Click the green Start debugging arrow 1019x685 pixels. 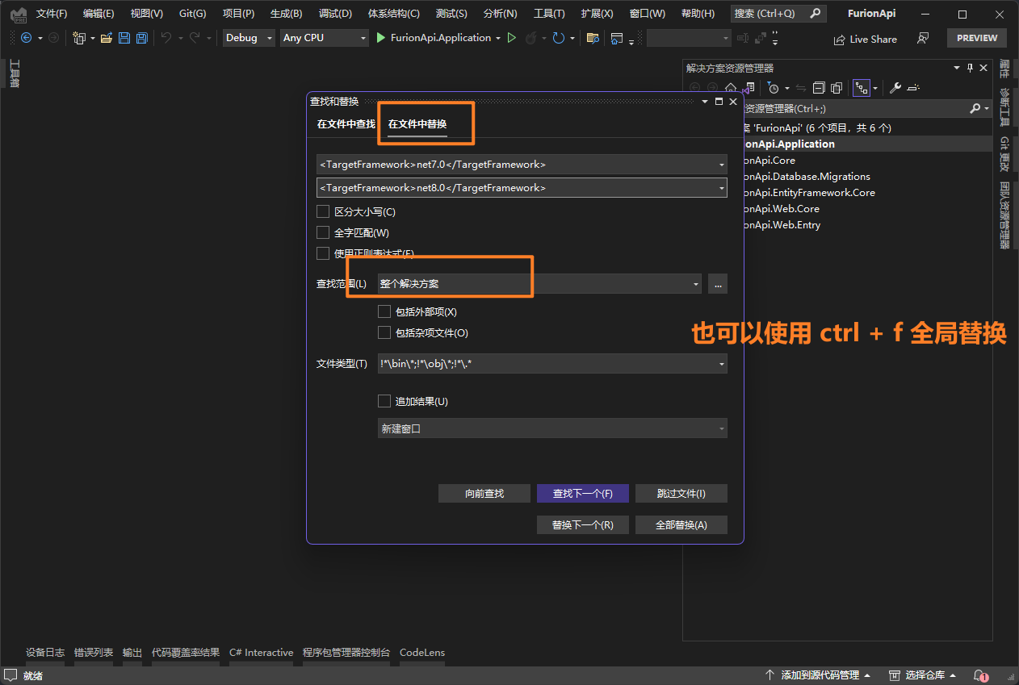click(x=381, y=38)
